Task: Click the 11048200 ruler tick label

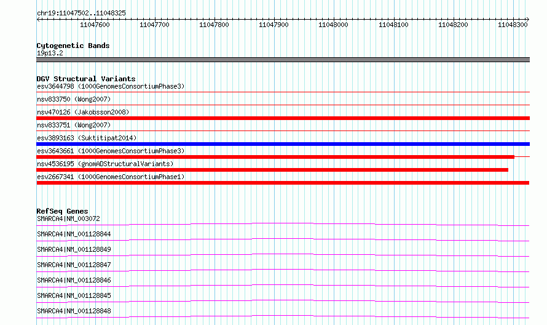Action: click(453, 25)
